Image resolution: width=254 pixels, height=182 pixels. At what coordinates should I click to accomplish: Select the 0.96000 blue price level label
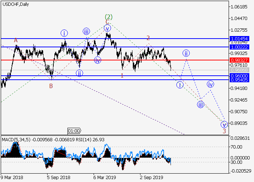239,76
